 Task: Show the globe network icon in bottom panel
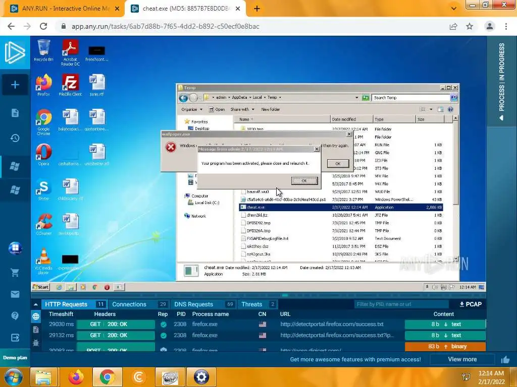(x=36, y=316)
